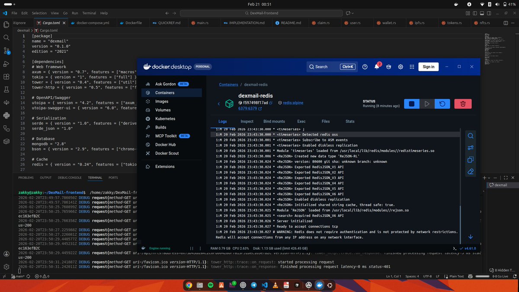The image size is (519, 292).
Task: Jump to the bottom of the logs
Action: [471, 237]
